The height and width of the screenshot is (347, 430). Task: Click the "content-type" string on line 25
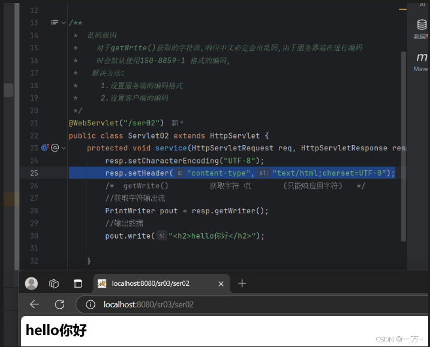click(218, 173)
